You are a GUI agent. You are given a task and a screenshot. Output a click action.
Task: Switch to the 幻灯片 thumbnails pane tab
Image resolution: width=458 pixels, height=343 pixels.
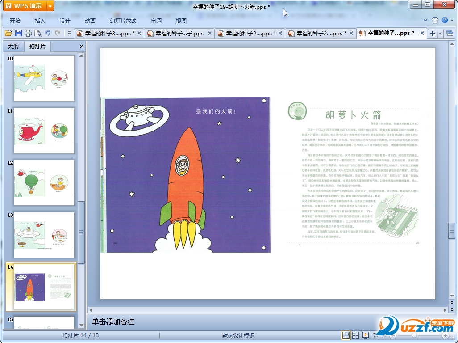(x=37, y=46)
